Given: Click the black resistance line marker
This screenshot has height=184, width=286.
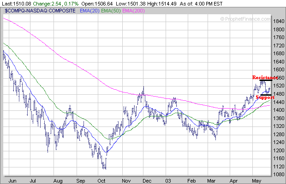Looking at the screenshot, I should point(266,80).
